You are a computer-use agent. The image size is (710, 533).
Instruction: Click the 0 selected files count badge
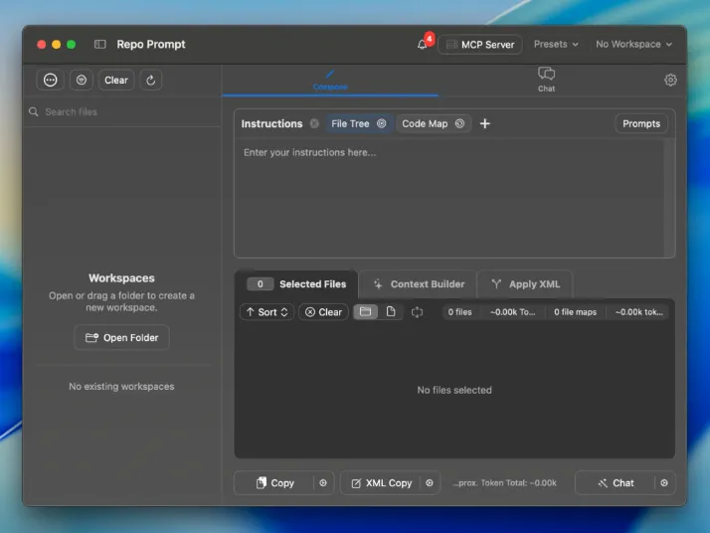point(260,284)
